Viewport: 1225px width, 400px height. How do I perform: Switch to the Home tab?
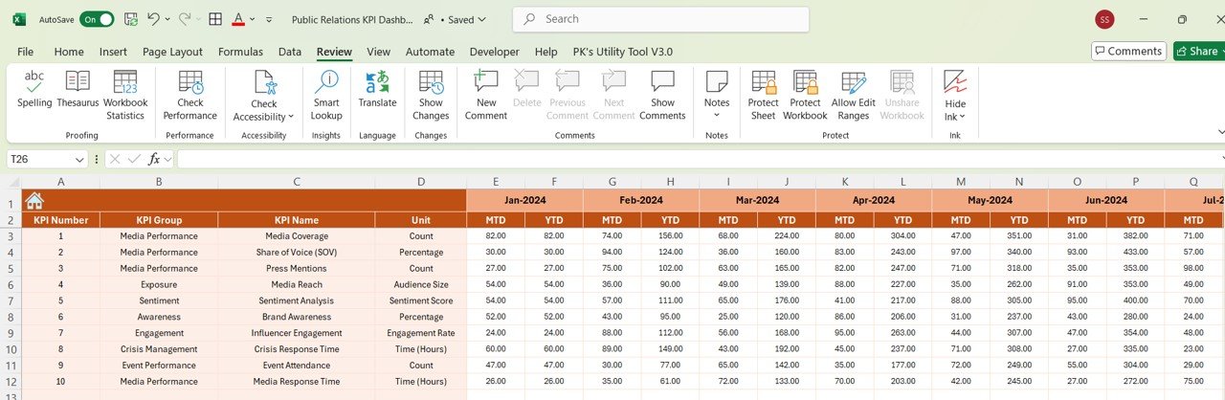coord(69,52)
